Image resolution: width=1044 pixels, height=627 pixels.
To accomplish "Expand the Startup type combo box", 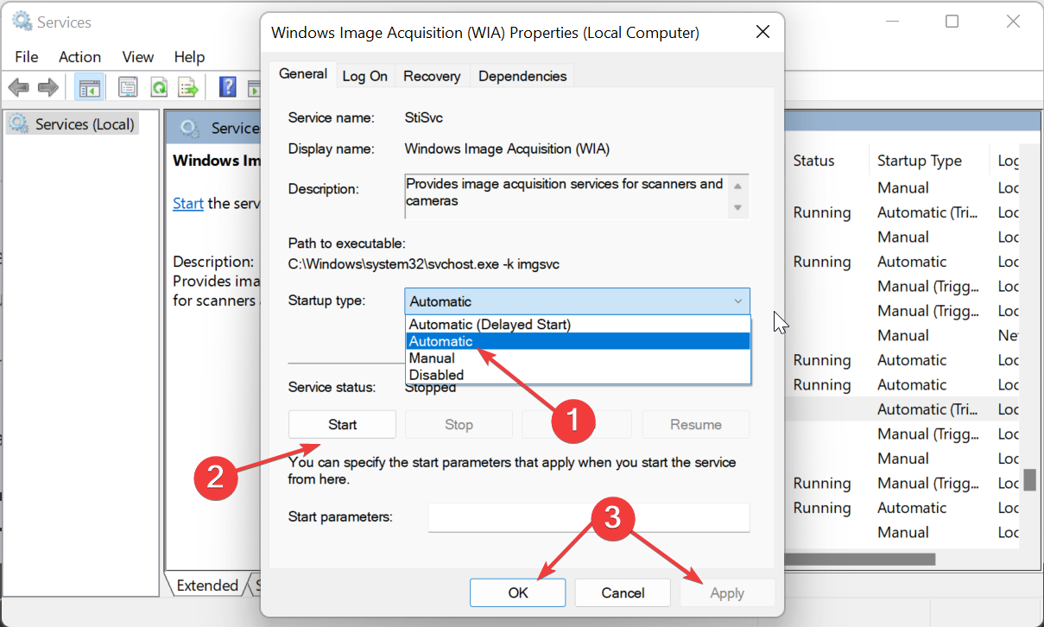I will coord(577,301).
